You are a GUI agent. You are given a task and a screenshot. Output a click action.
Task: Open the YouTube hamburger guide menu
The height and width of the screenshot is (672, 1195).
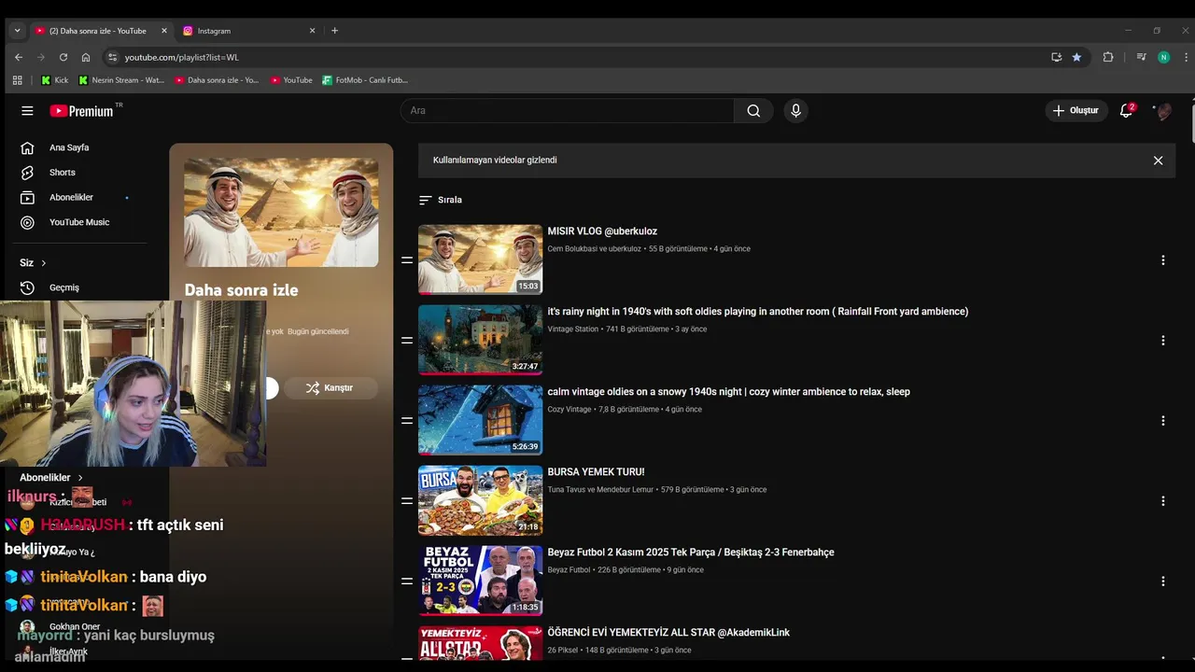27,110
